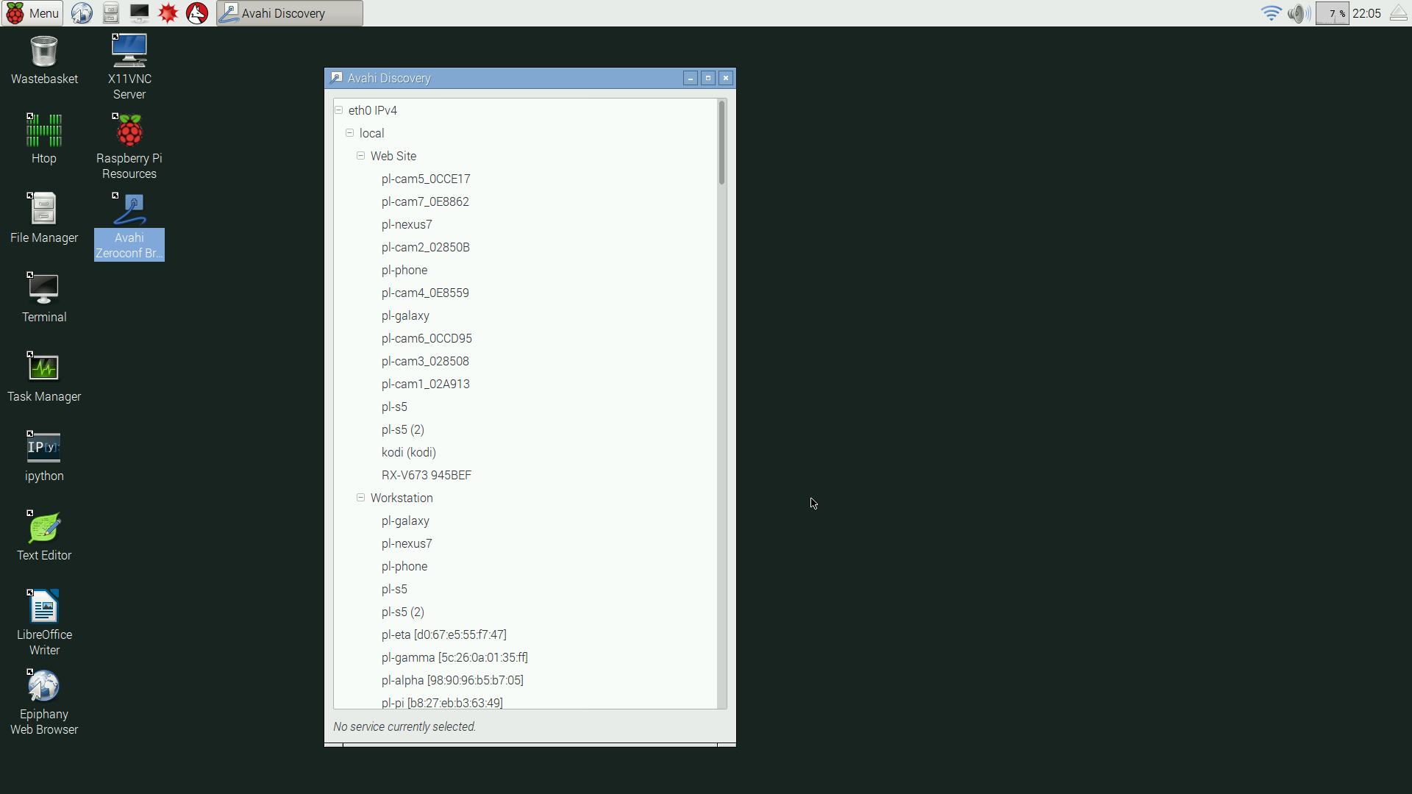This screenshot has height=794, width=1412.
Task: Collapse the local domain node
Action: [350, 133]
